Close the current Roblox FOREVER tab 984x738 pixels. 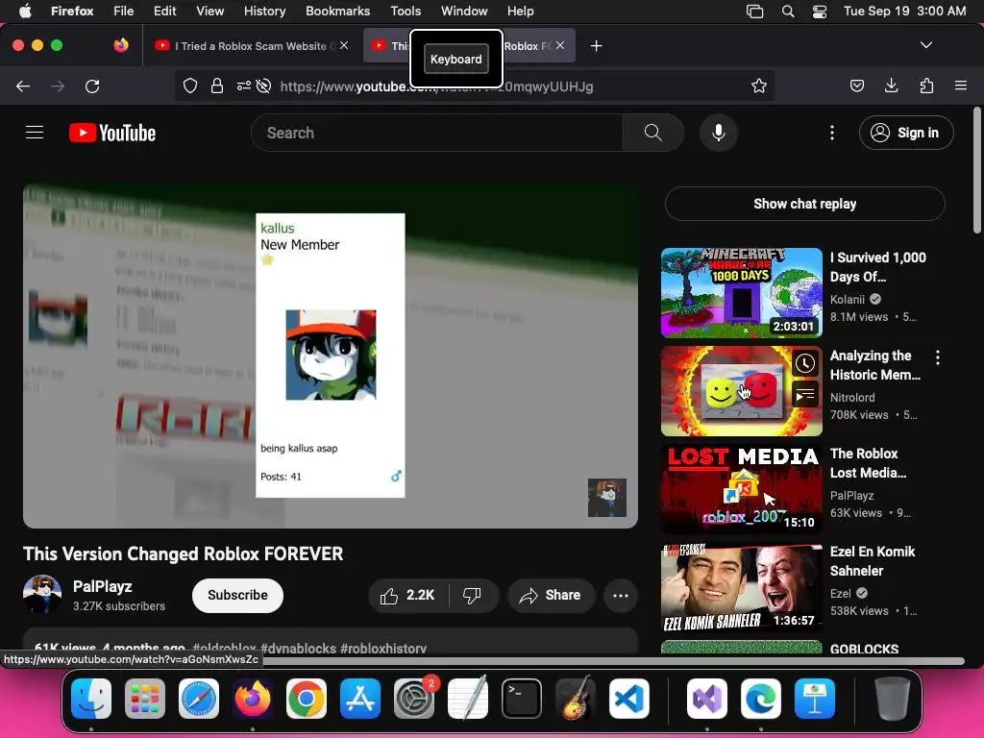click(560, 45)
